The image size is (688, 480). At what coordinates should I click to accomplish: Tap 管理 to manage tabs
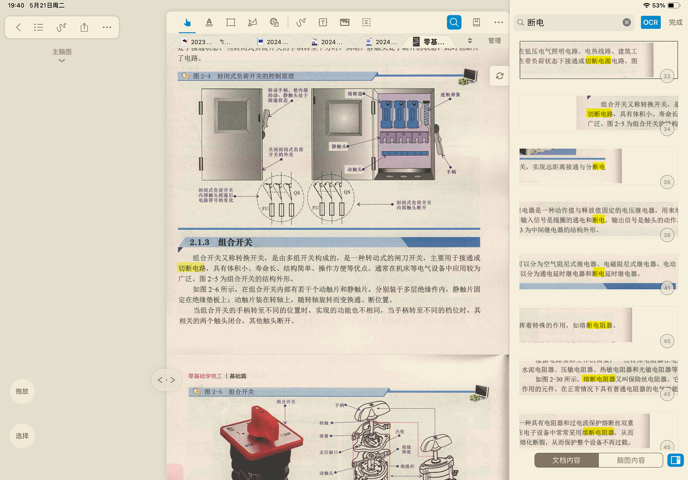[494, 41]
